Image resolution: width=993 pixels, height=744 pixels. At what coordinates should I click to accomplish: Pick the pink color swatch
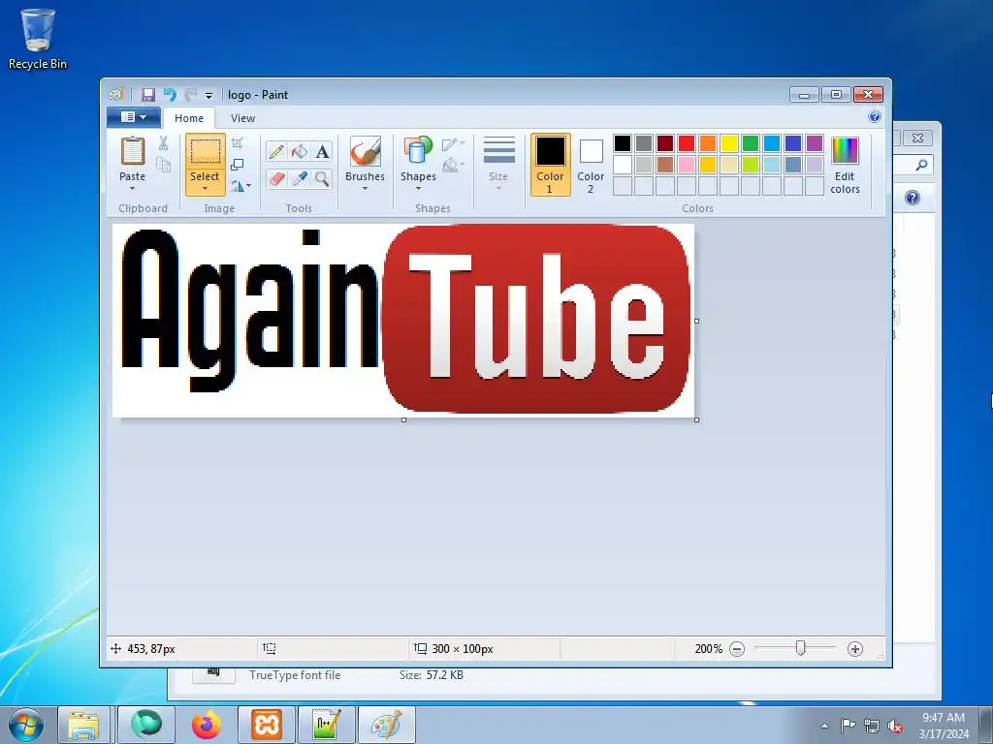click(x=687, y=165)
